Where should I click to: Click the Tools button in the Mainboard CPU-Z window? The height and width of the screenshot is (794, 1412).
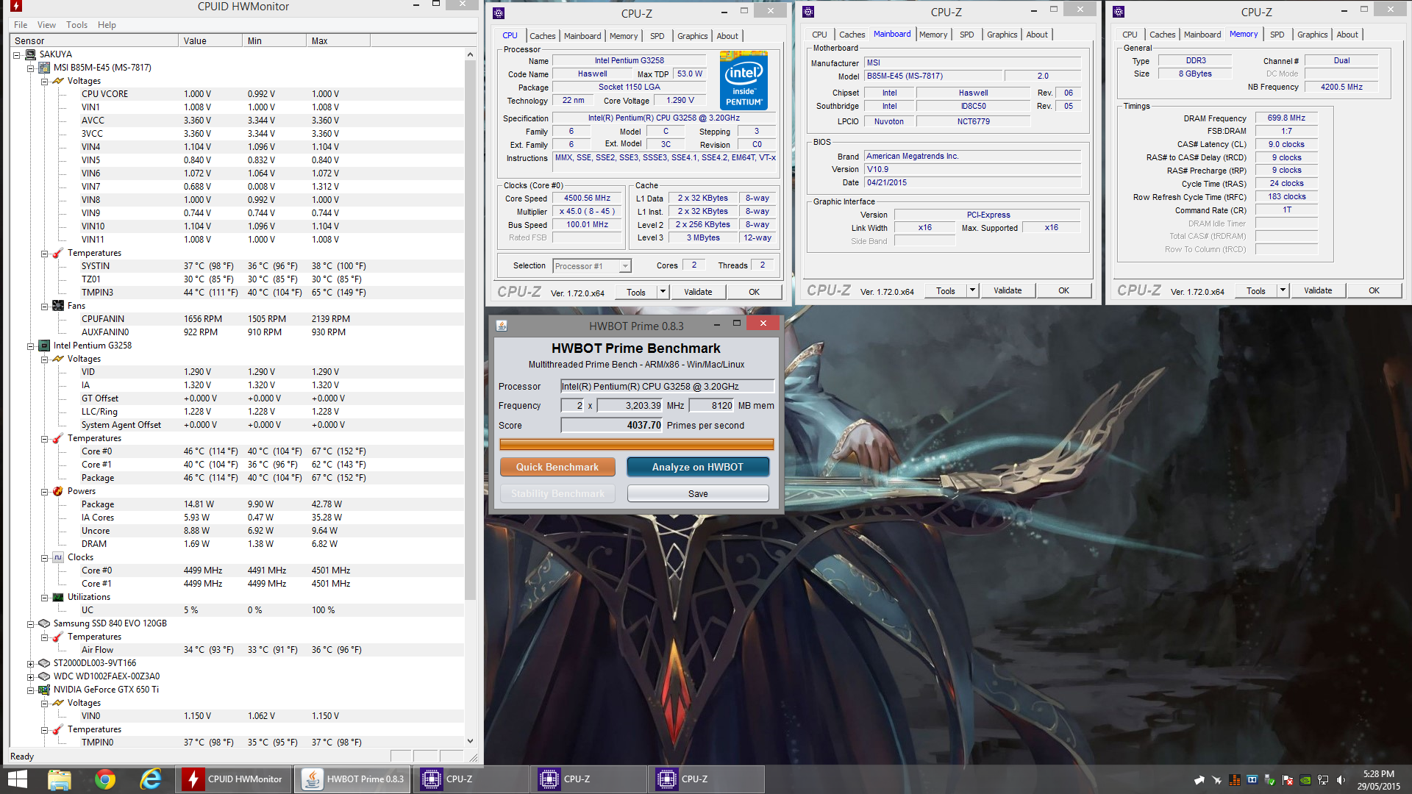[x=945, y=290]
